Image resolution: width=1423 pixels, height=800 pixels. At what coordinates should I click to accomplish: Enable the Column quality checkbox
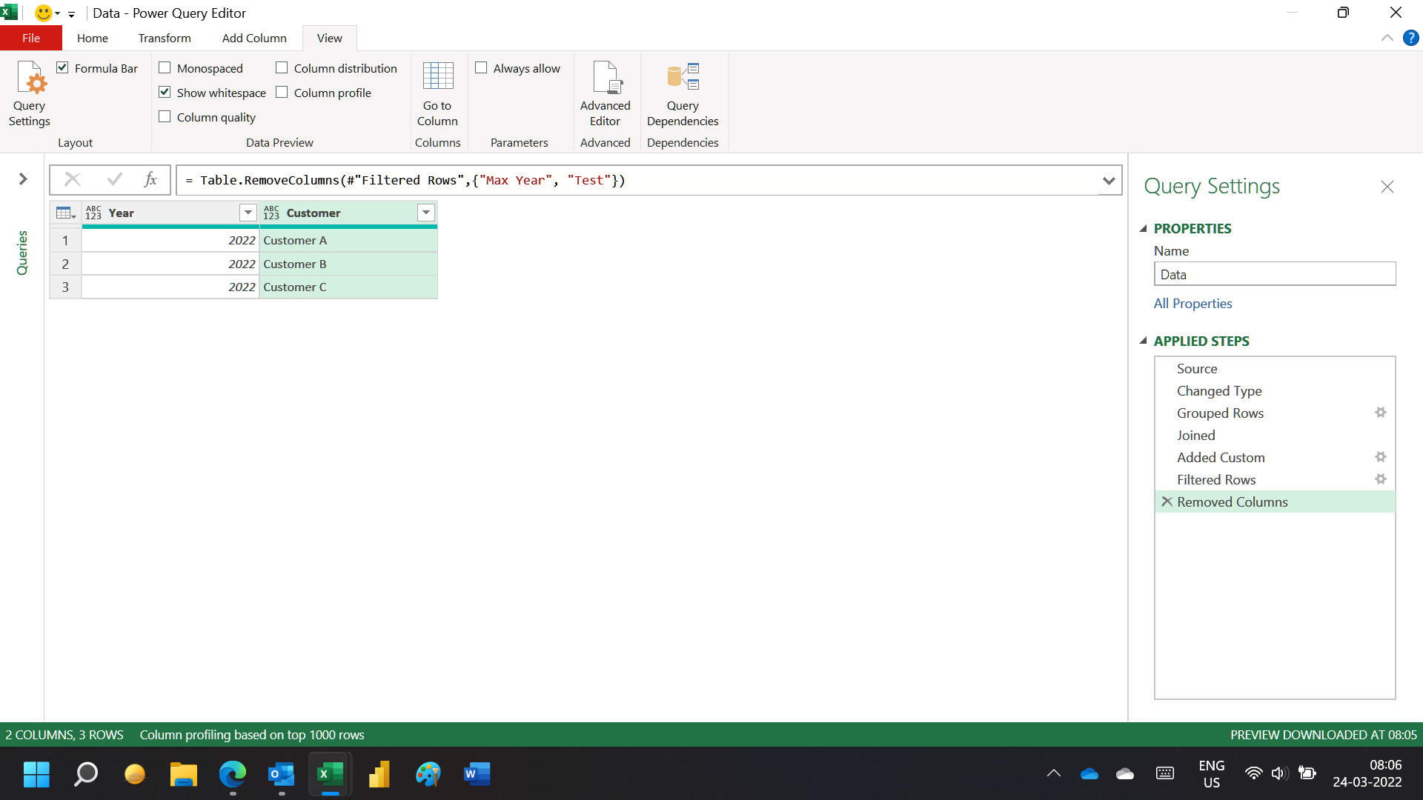tap(165, 117)
